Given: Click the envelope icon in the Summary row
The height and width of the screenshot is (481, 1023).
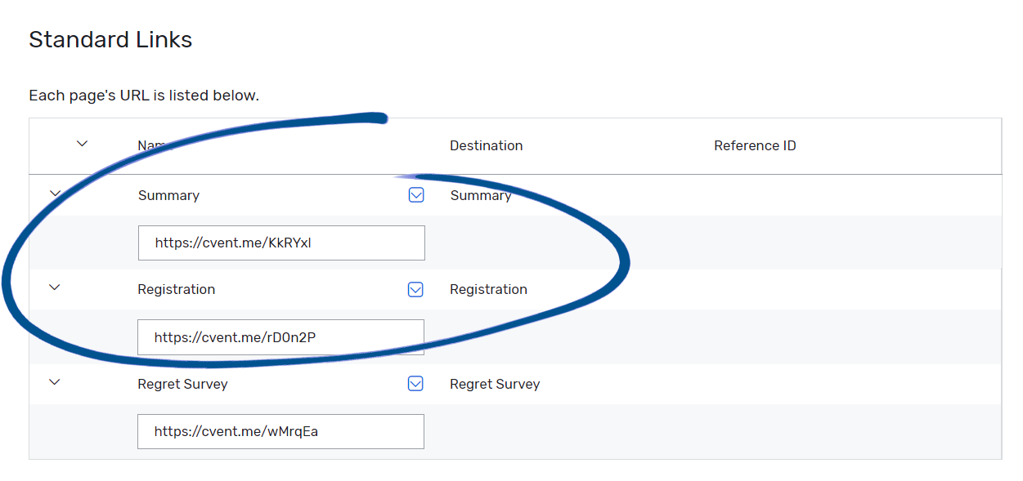Looking at the screenshot, I should [x=416, y=195].
